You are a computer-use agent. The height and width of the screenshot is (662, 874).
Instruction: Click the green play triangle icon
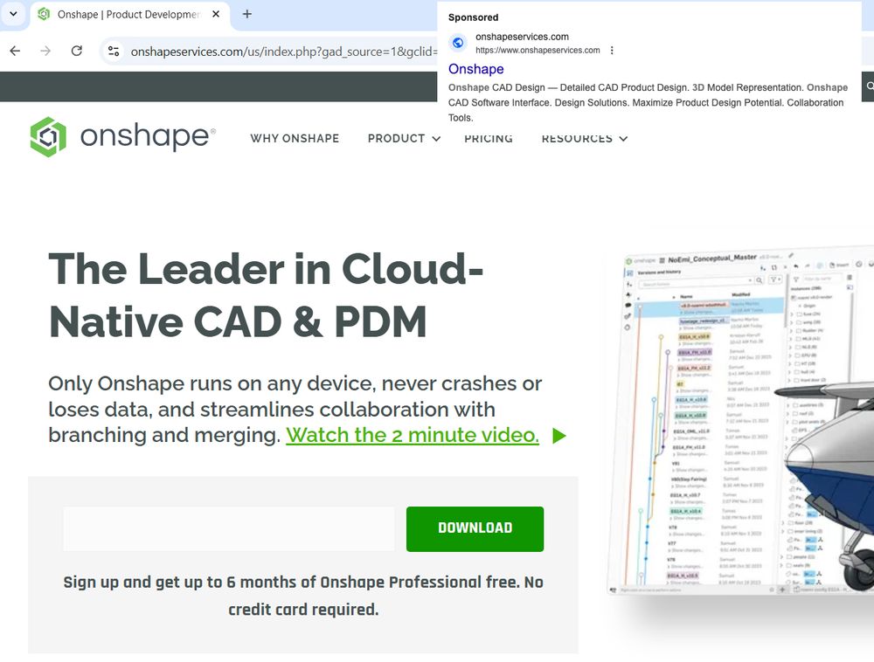coord(559,436)
